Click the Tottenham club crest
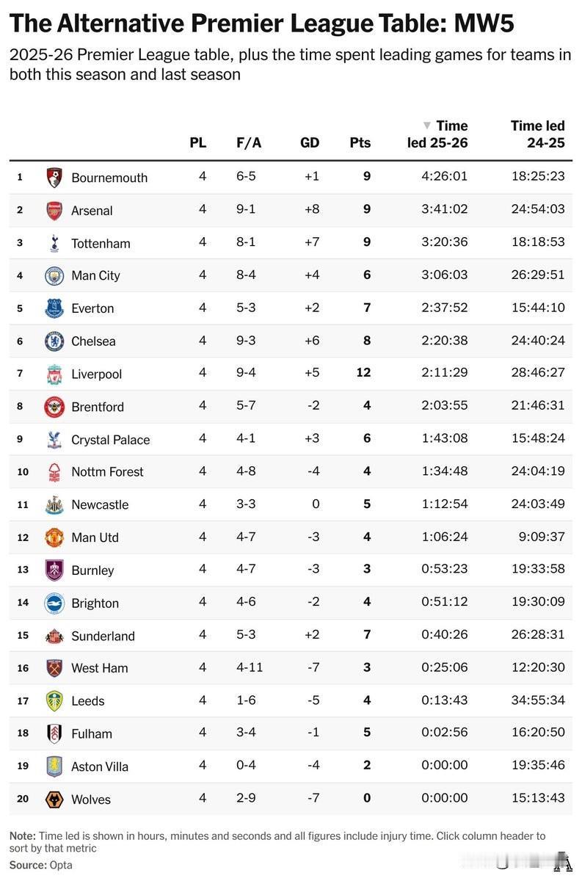The height and width of the screenshot is (881, 582). pos(54,243)
